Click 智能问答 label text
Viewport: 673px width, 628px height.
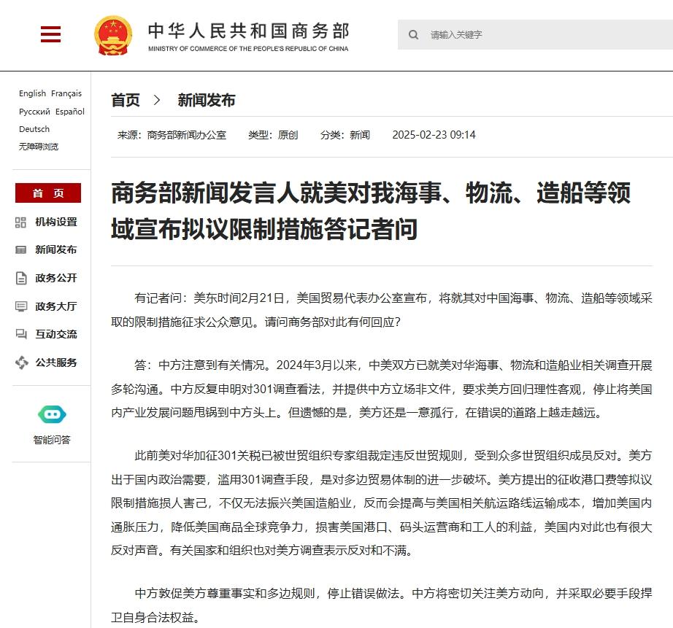(52, 440)
